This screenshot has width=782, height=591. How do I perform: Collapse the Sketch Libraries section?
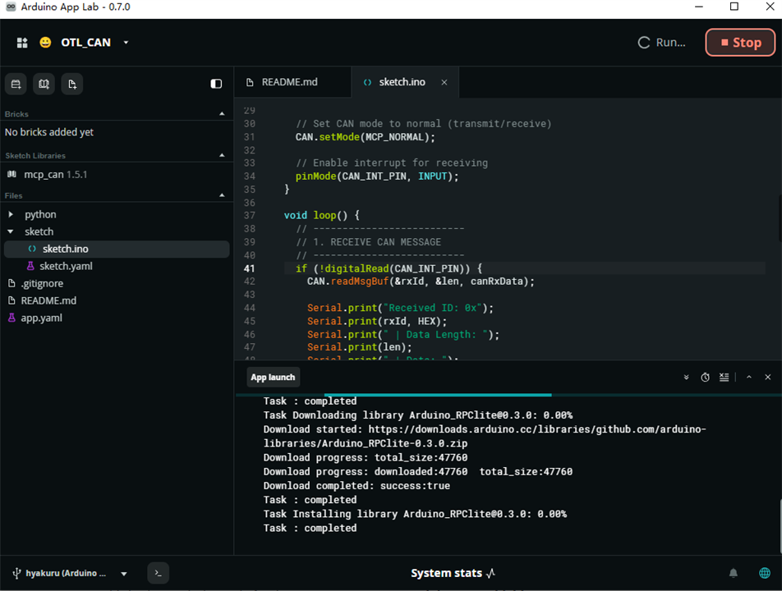[x=222, y=155]
